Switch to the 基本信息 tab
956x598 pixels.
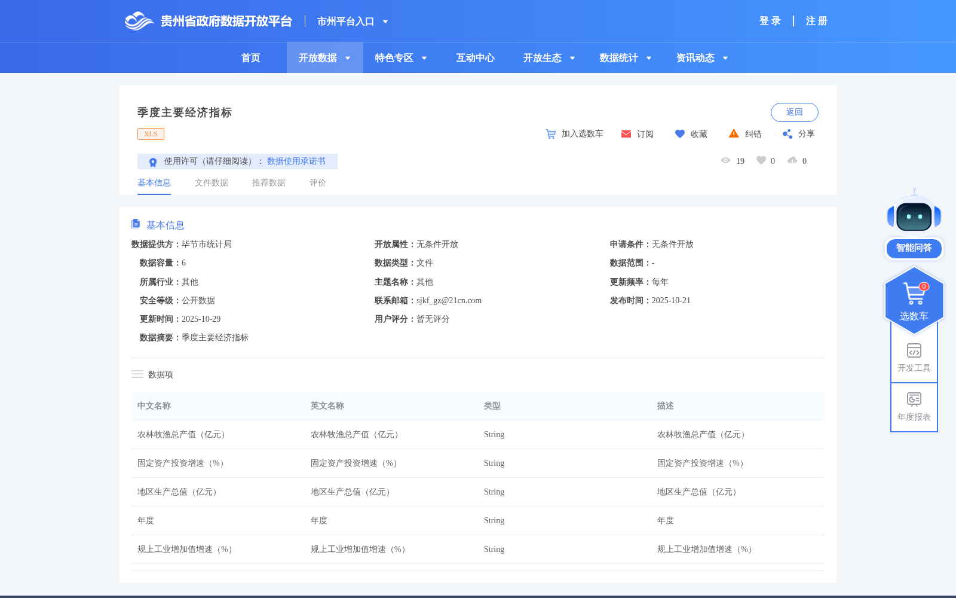[x=154, y=182]
